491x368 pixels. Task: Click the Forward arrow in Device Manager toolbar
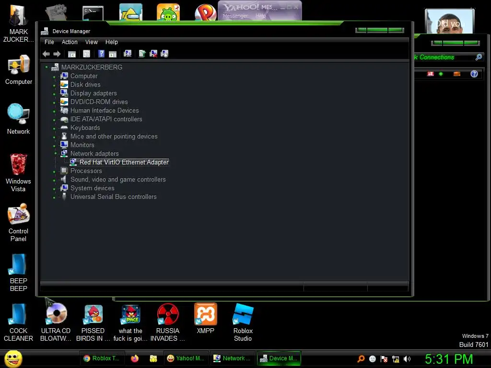coord(57,54)
